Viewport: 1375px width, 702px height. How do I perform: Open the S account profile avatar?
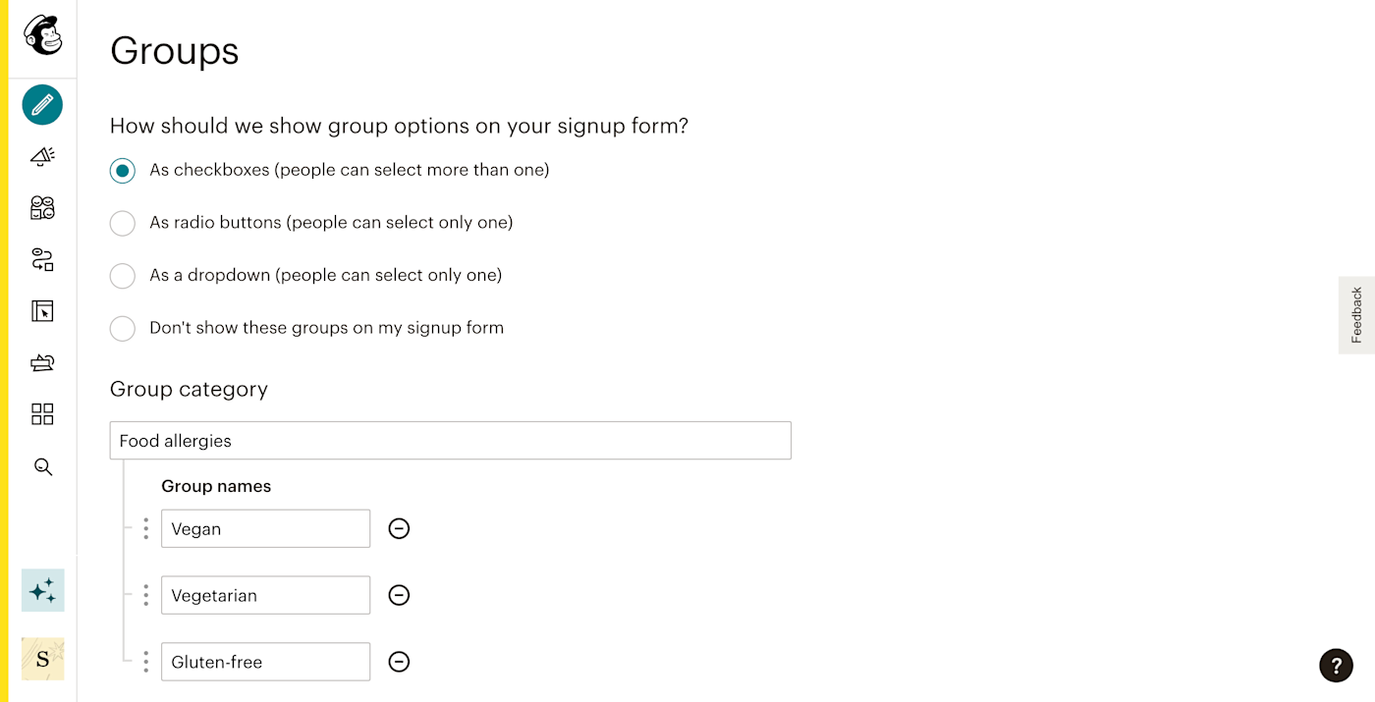pos(42,660)
